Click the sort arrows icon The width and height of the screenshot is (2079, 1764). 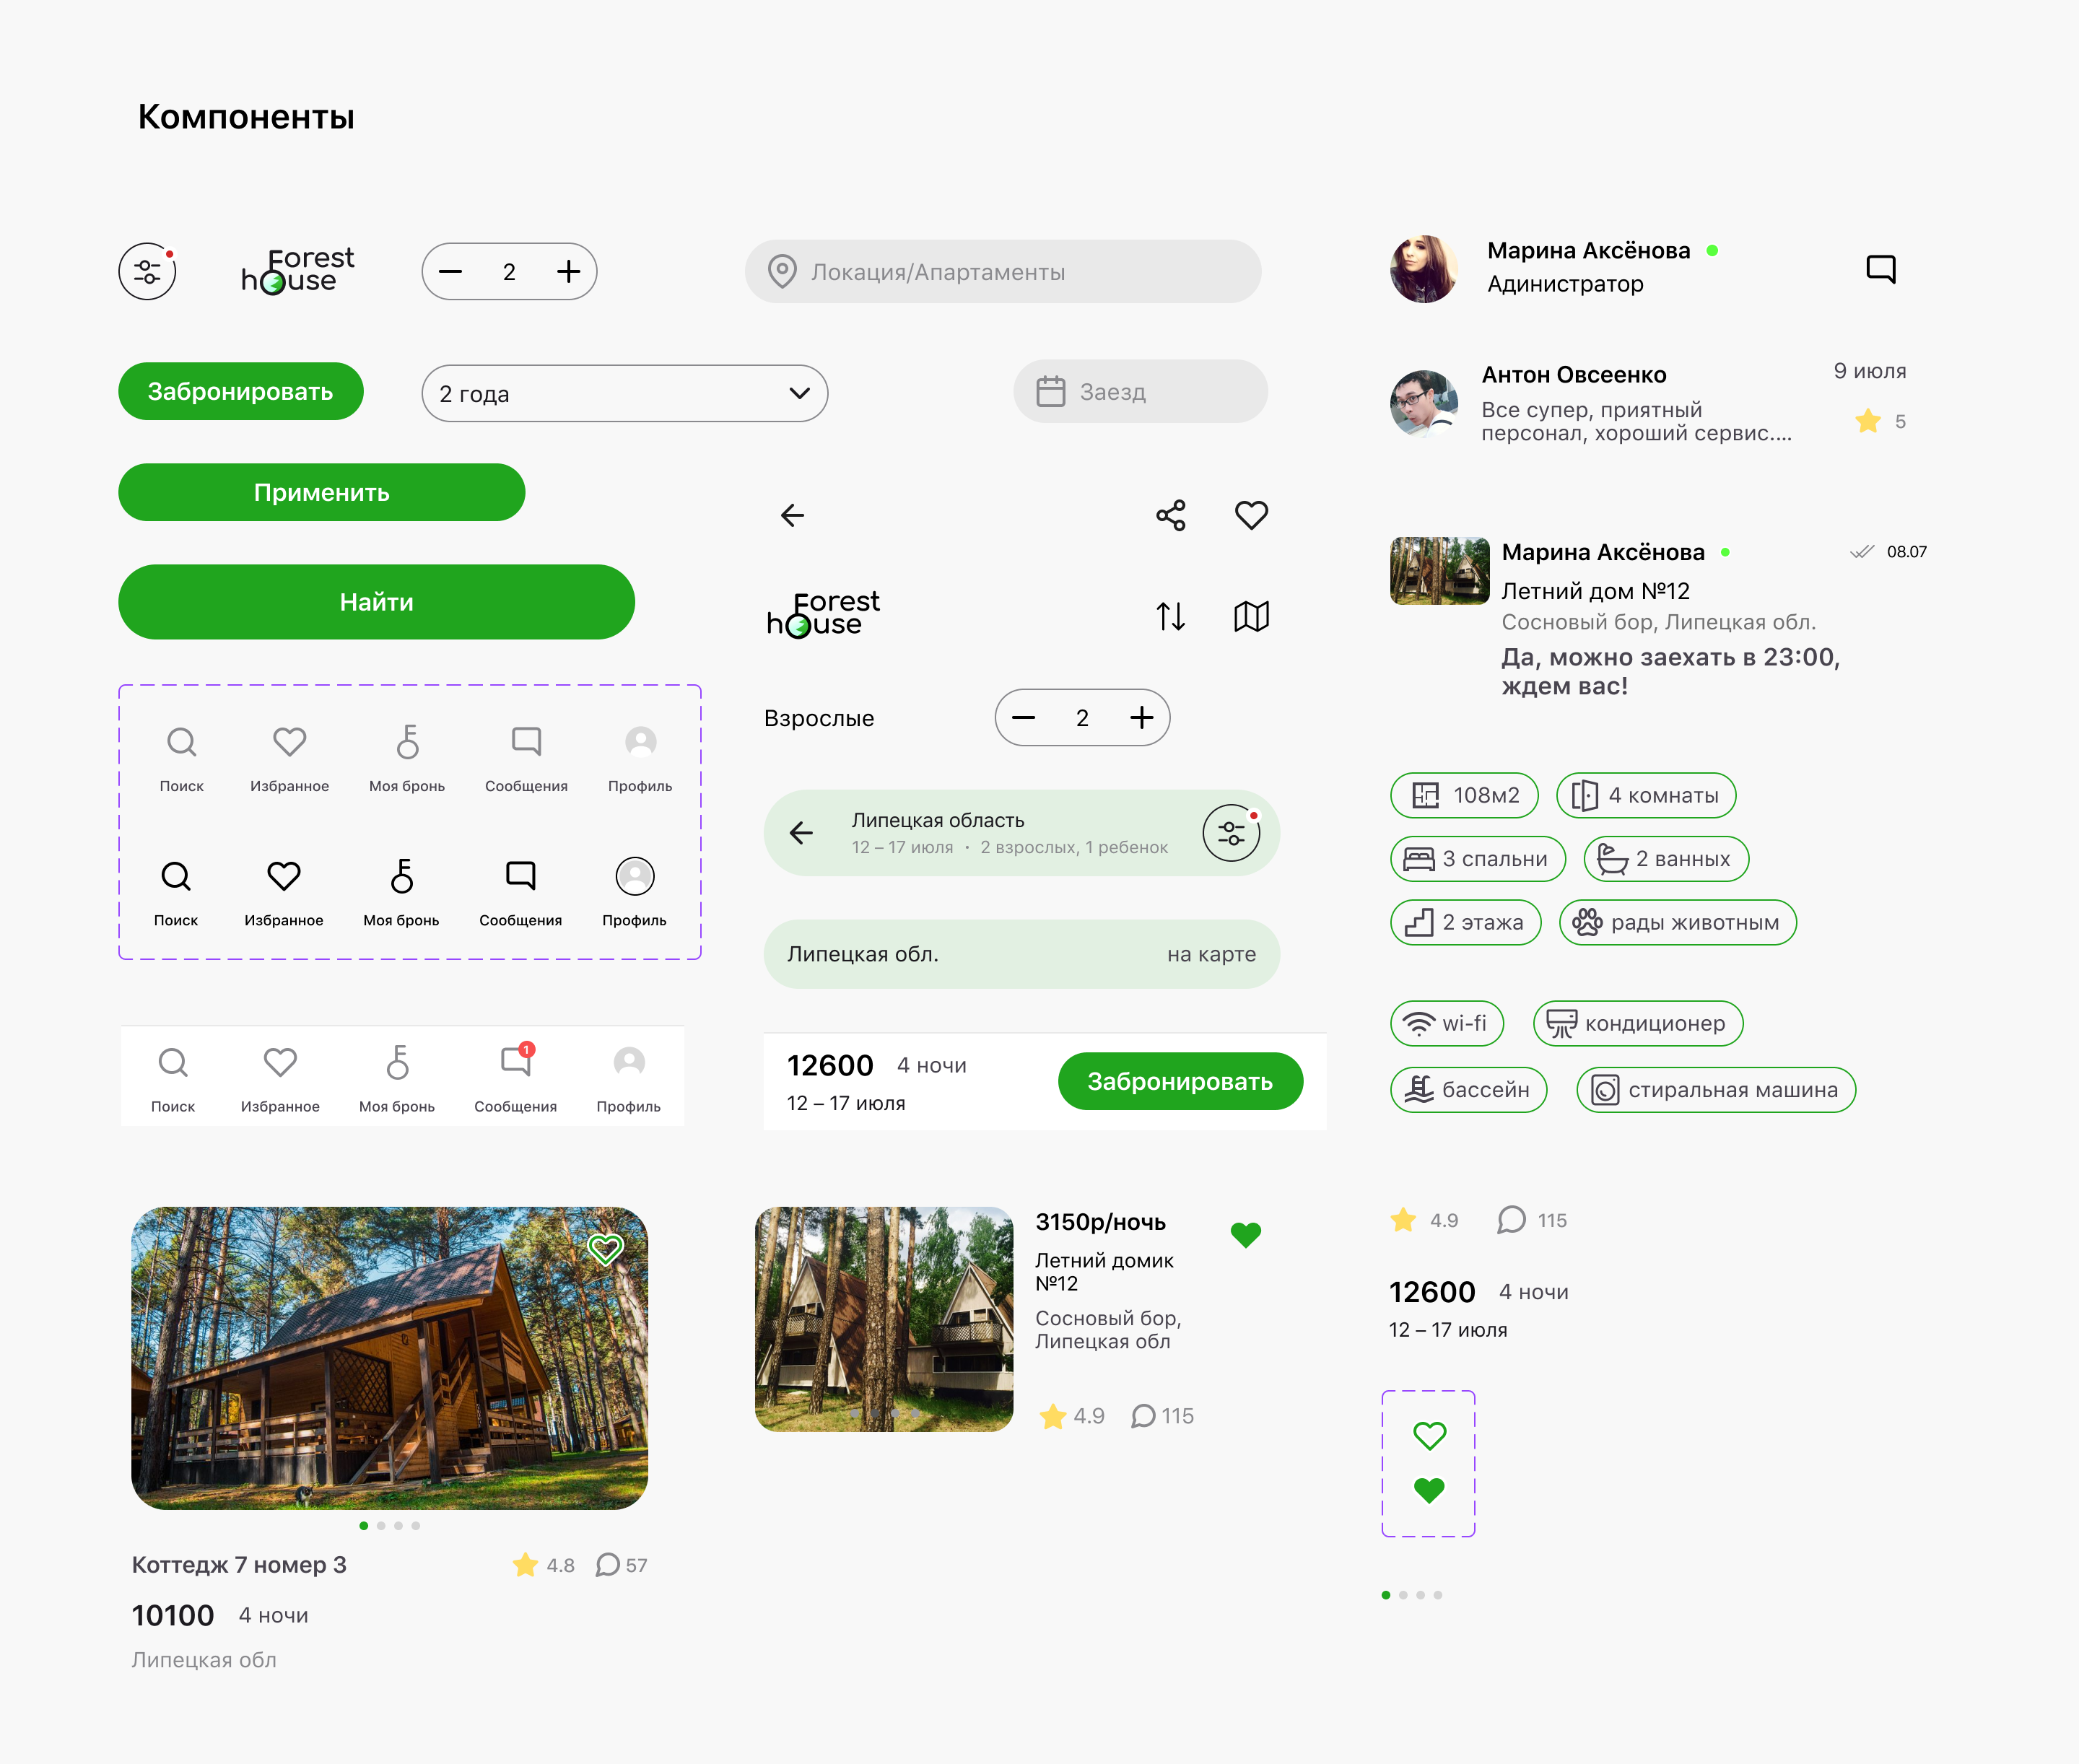1170,616
